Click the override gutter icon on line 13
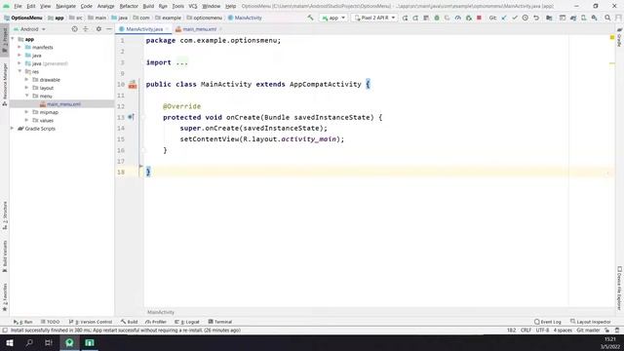The image size is (624, 351). click(x=131, y=117)
